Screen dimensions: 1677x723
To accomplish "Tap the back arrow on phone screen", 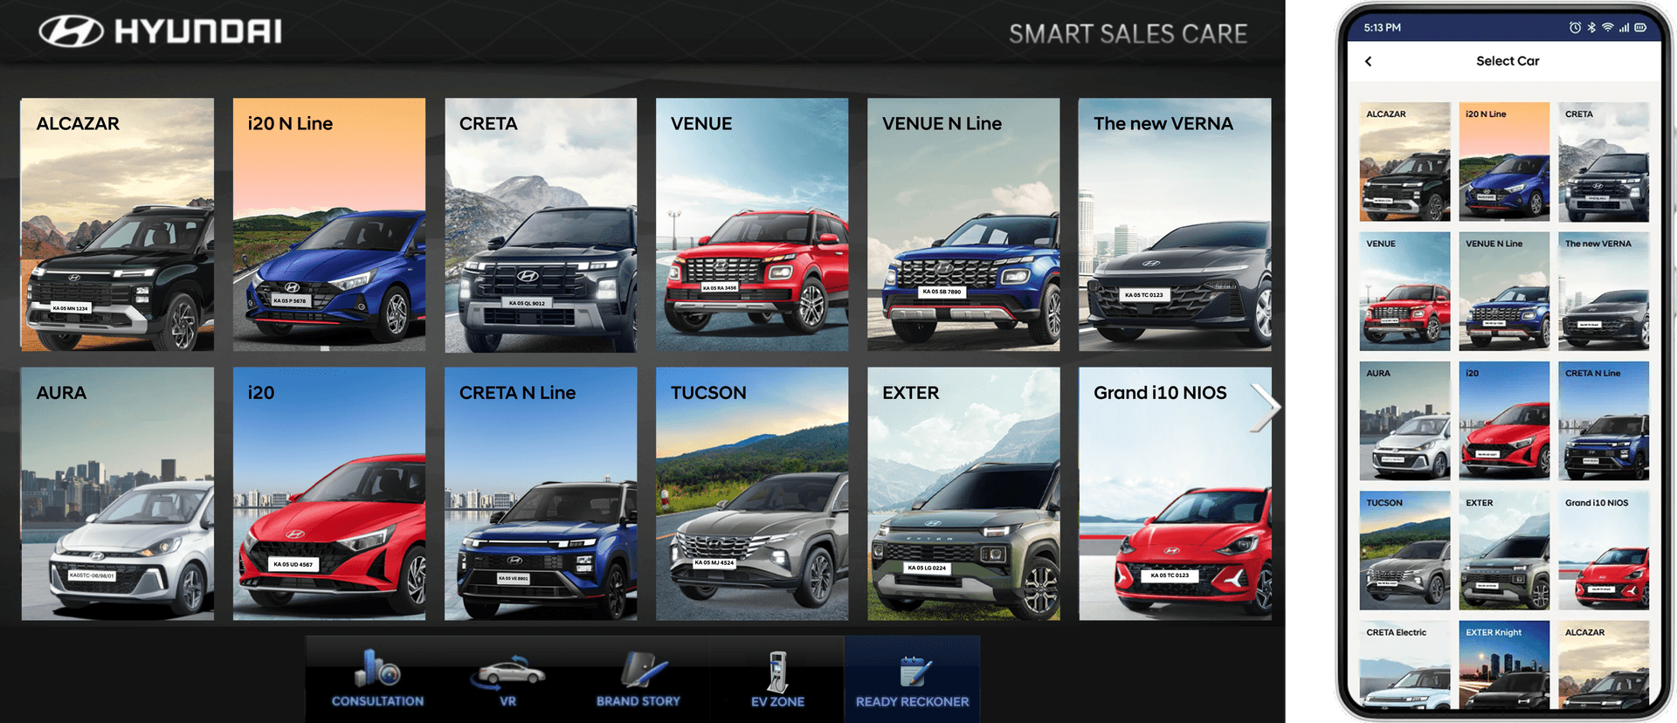I will 1369,61.
